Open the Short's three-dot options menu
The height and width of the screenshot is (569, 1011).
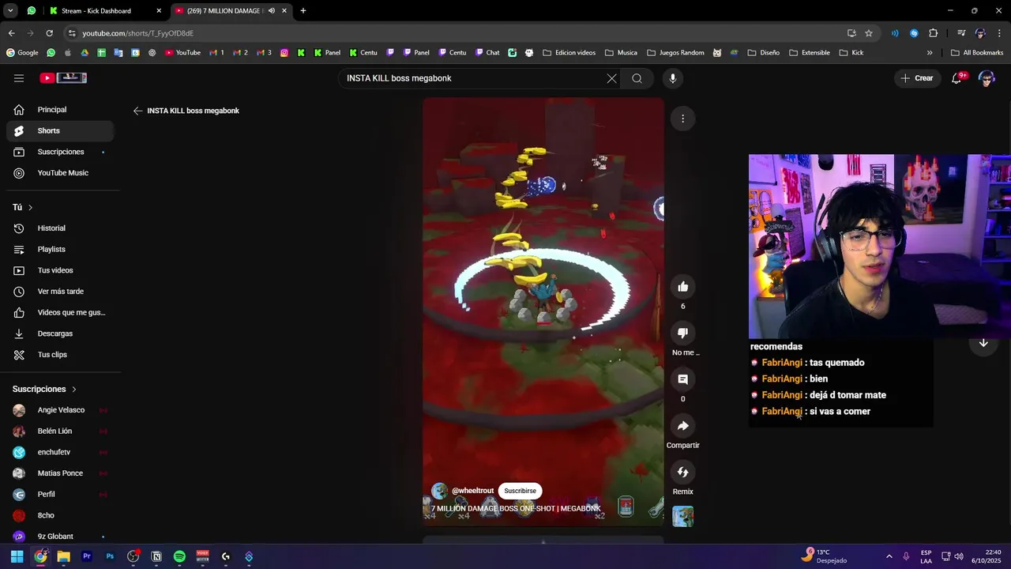tap(682, 119)
